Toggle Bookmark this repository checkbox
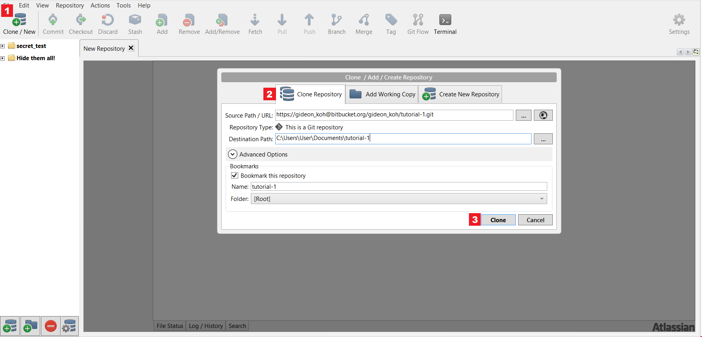The width and height of the screenshot is (702, 337). [235, 175]
